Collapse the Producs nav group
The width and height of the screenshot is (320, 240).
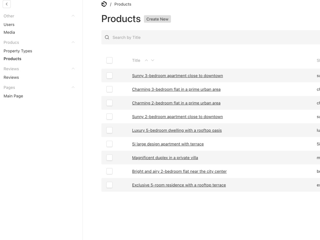pyautogui.click(x=73, y=42)
